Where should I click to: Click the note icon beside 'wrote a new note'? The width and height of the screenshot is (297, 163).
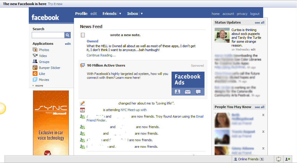coord(83,35)
